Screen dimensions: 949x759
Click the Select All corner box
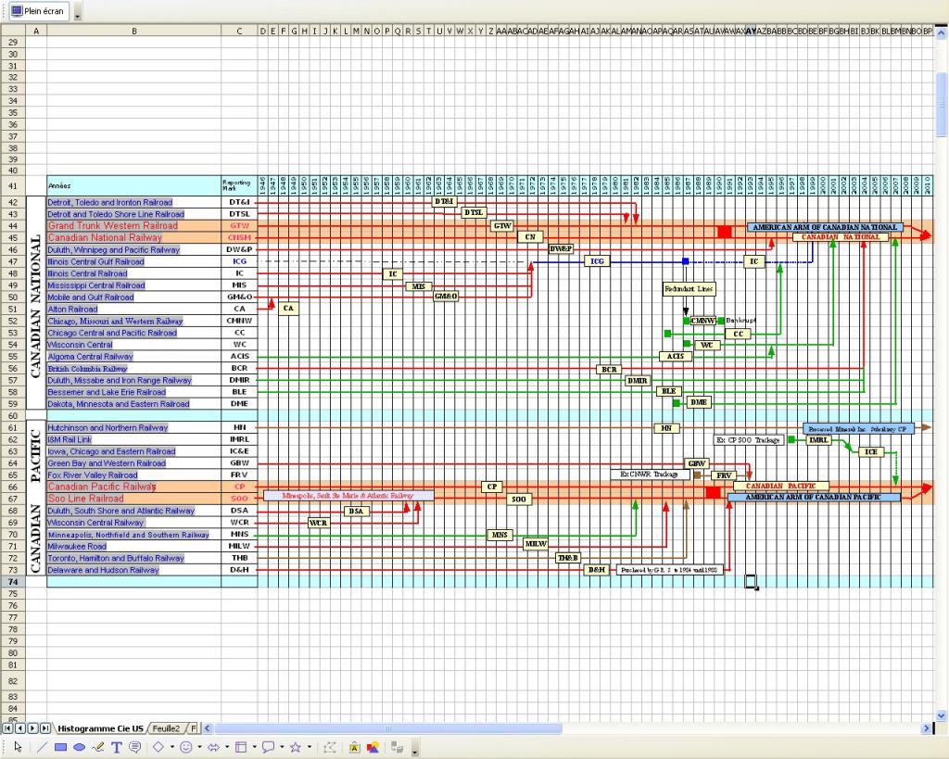13,31
